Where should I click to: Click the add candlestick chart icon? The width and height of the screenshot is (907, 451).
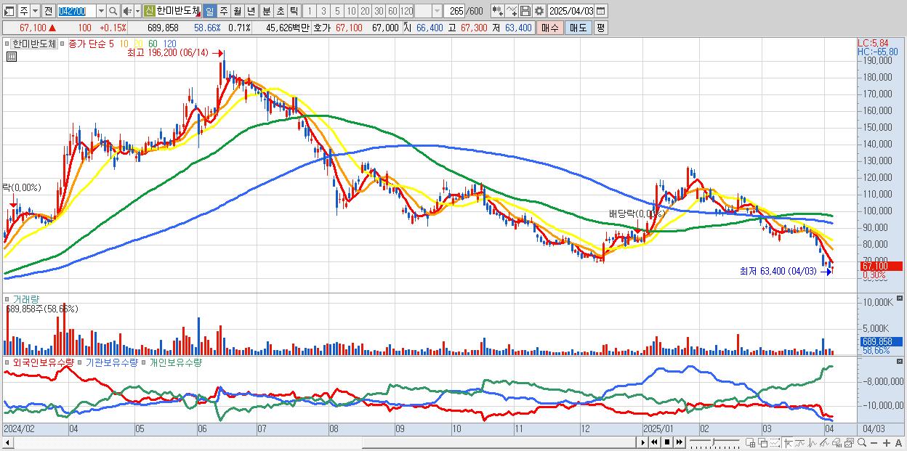(497, 11)
